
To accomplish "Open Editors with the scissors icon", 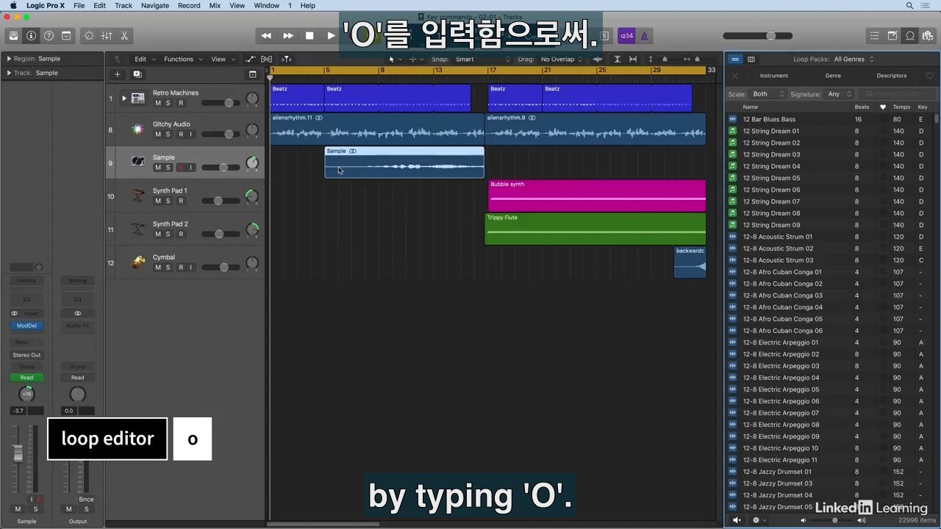I will pos(124,35).
